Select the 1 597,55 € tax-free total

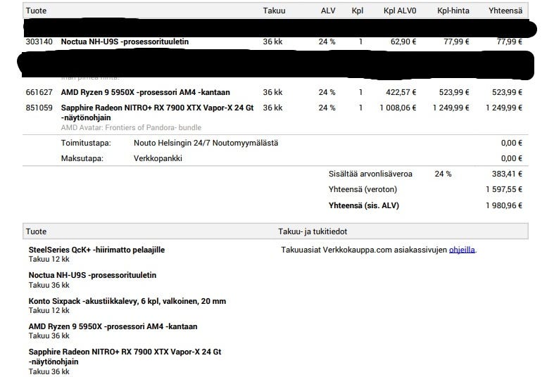(504, 190)
